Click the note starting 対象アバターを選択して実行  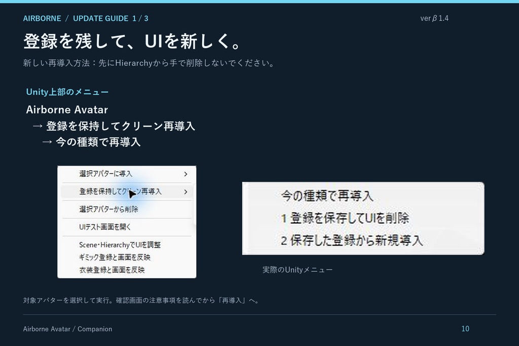pyautogui.click(x=142, y=300)
